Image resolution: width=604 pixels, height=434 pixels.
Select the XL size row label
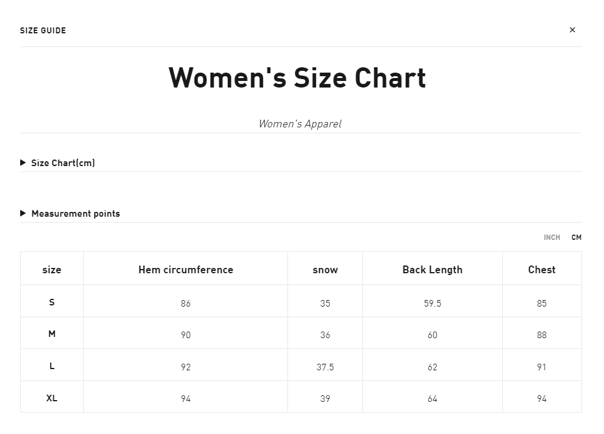point(52,398)
